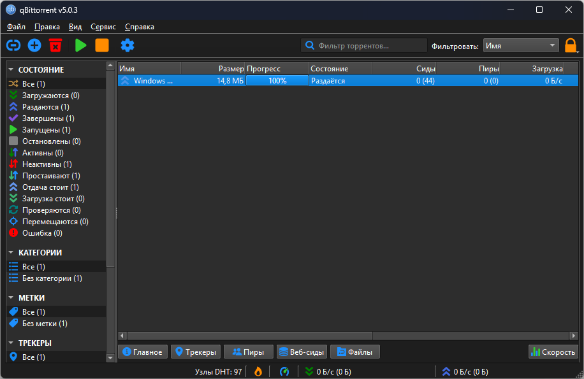Filter by Загрузка стоит (0) status
The height and width of the screenshot is (379, 584).
pyautogui.click(x=56, y=199)
